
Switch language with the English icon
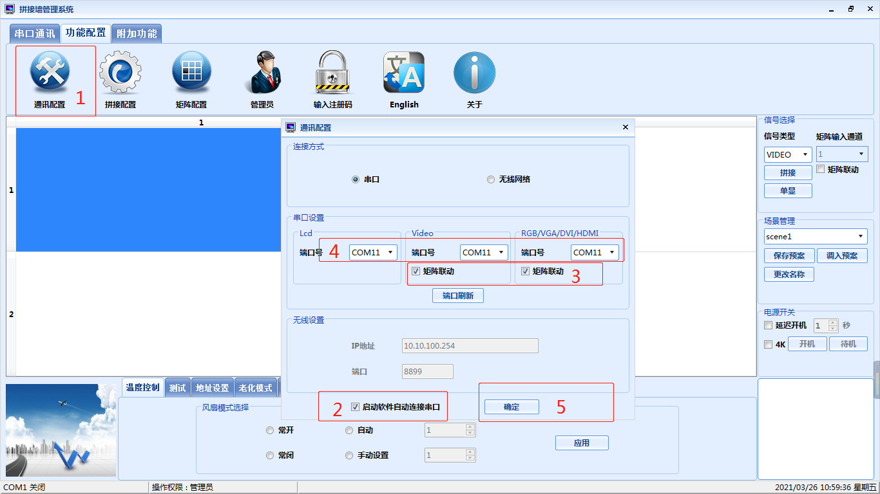click(x=404, y=73)
